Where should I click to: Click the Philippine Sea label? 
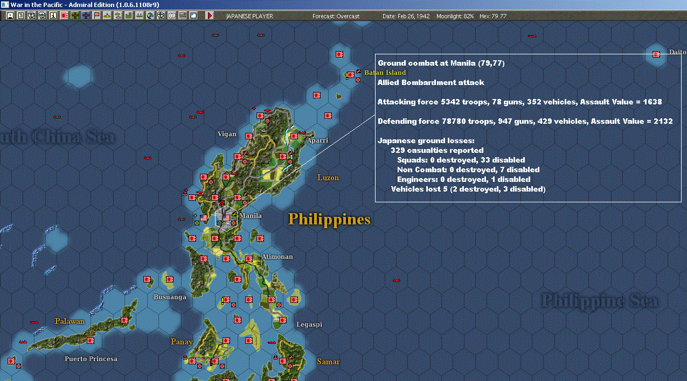[599, 300]
